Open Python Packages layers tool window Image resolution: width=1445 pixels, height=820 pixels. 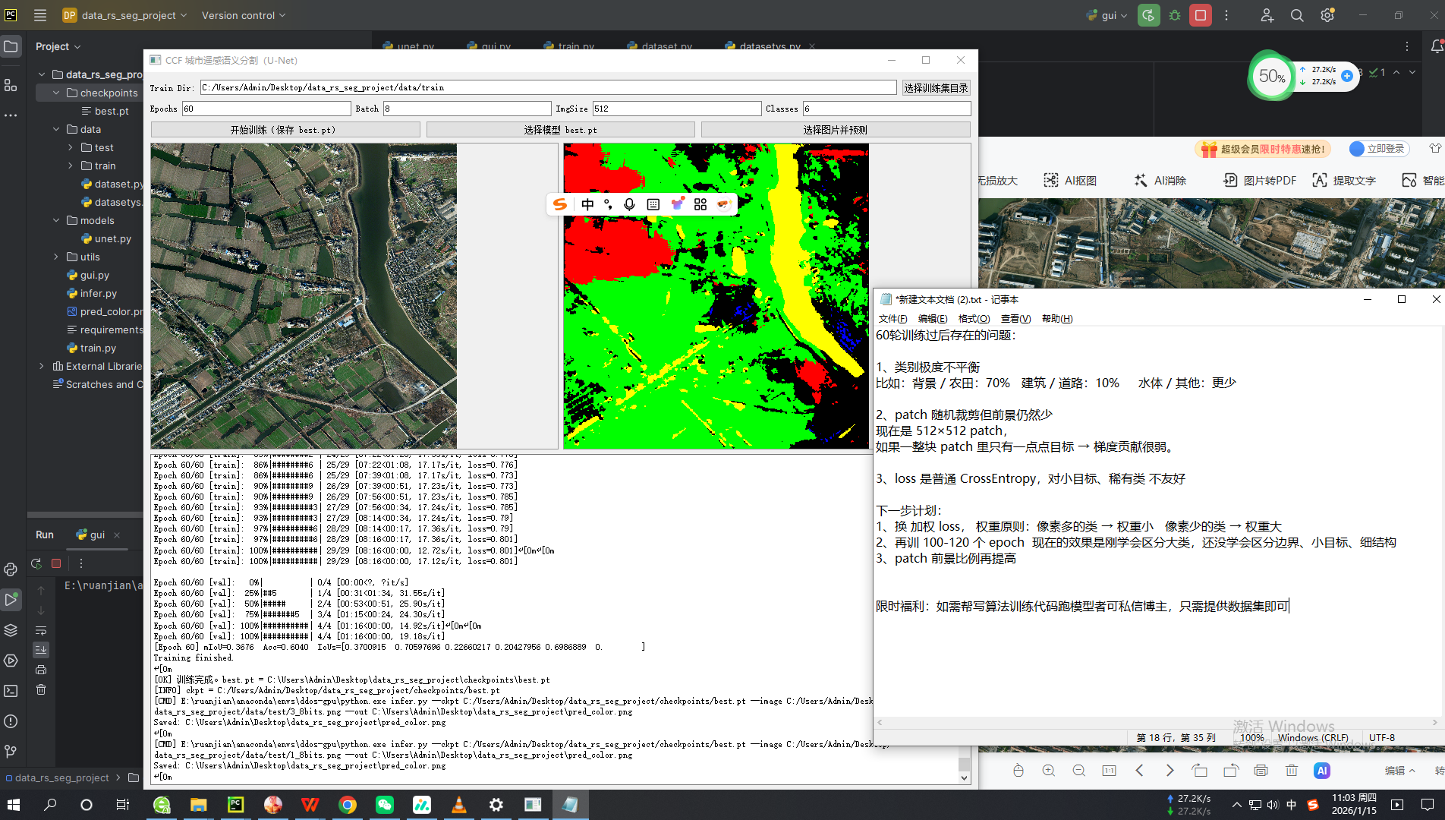tap(11, 630)
